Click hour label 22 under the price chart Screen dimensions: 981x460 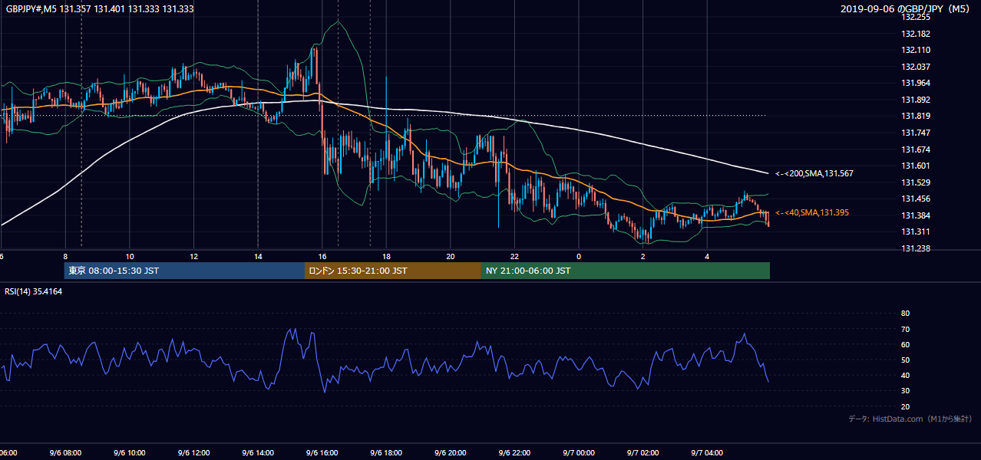(x=514, y=256)
